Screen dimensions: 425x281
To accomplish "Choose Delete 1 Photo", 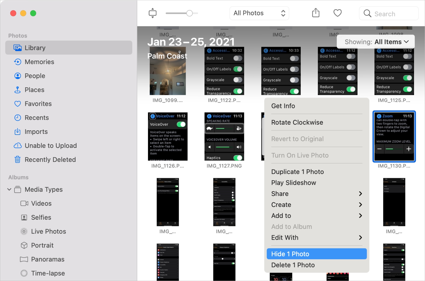I will click(x=317, y=265).
